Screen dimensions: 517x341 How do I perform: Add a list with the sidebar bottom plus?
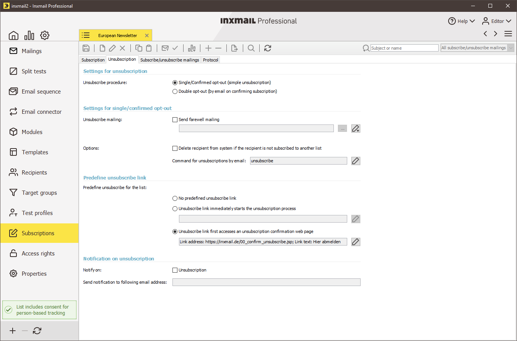(13, 331)
